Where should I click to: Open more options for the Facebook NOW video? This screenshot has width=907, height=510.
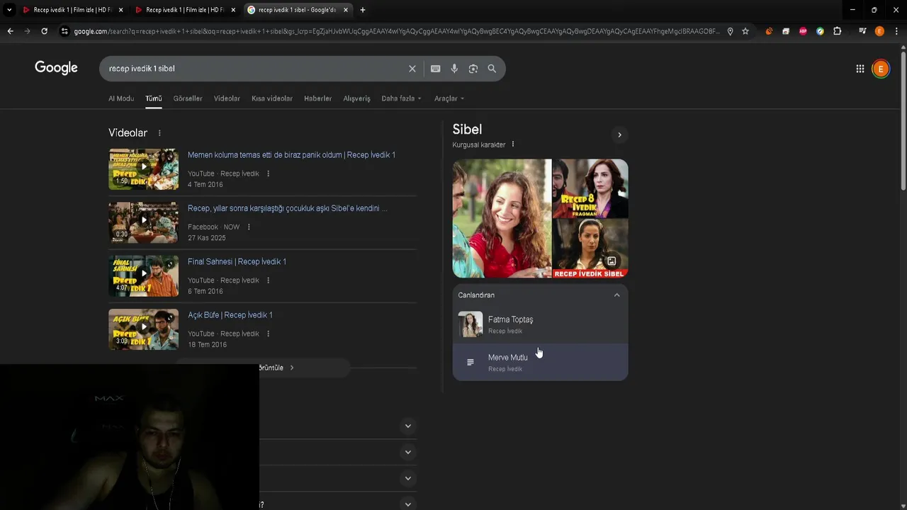(249, 227)
